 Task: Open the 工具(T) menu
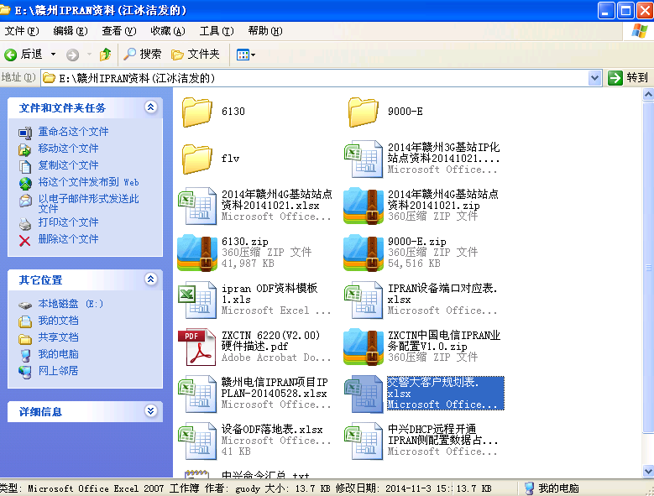[217, 31]
